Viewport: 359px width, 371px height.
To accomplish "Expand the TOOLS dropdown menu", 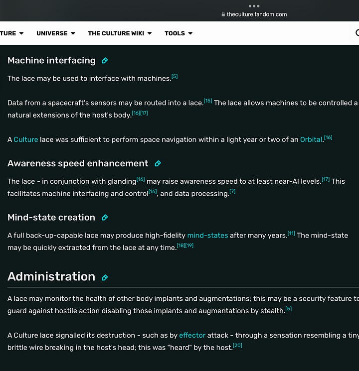I will pyautogui.click(x=179, y=33).
